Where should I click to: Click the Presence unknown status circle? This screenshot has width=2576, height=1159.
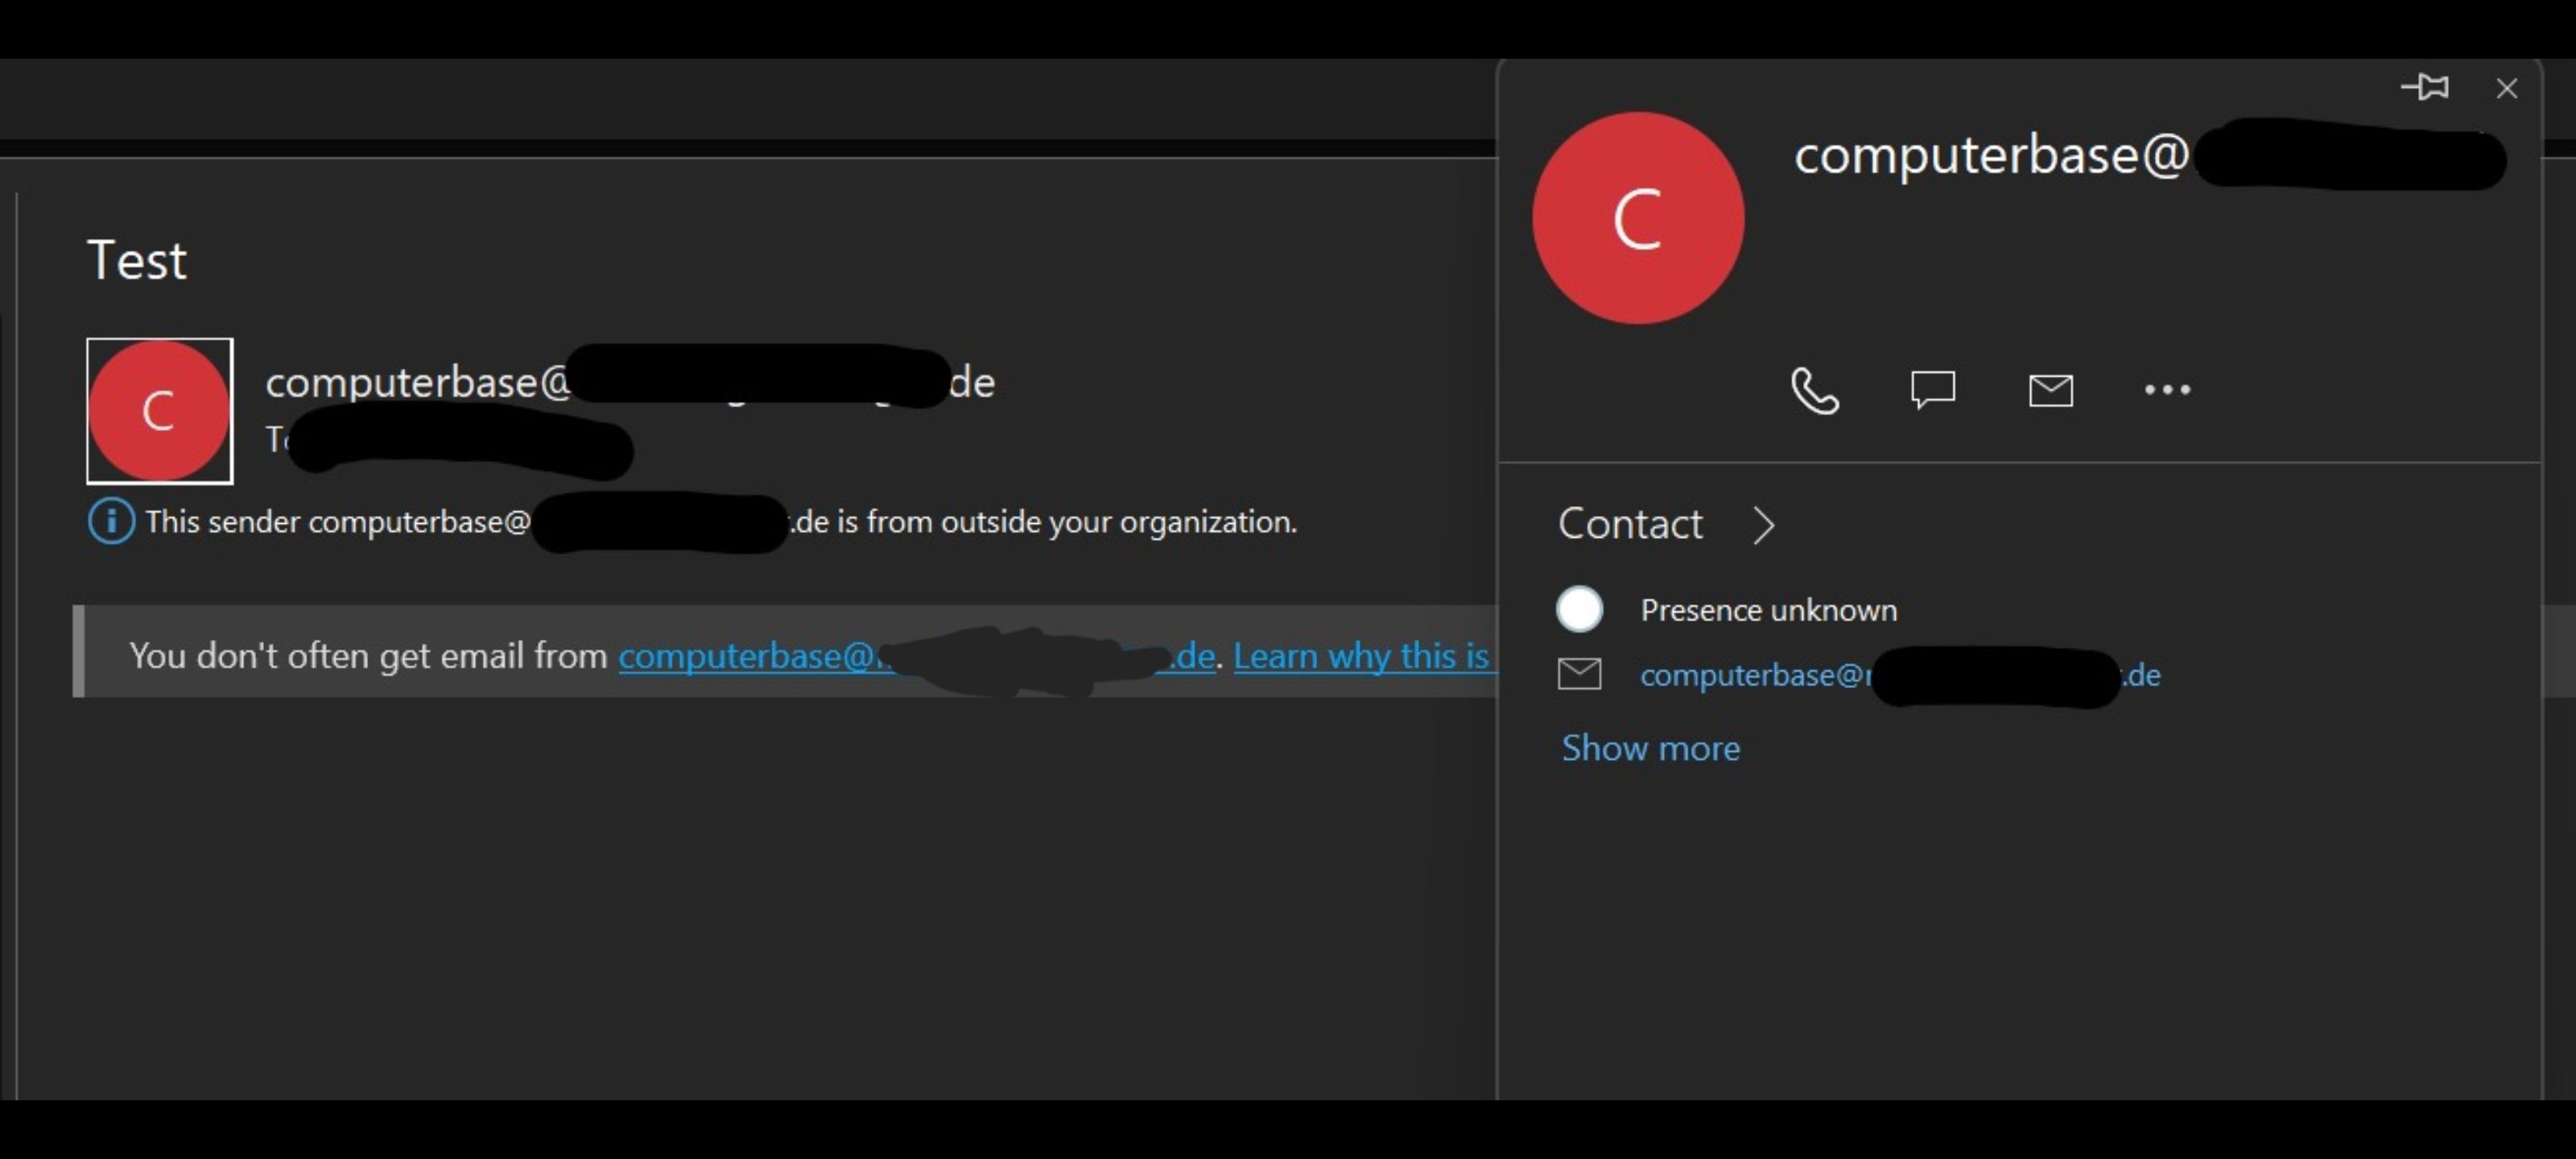pos(1579,610)
